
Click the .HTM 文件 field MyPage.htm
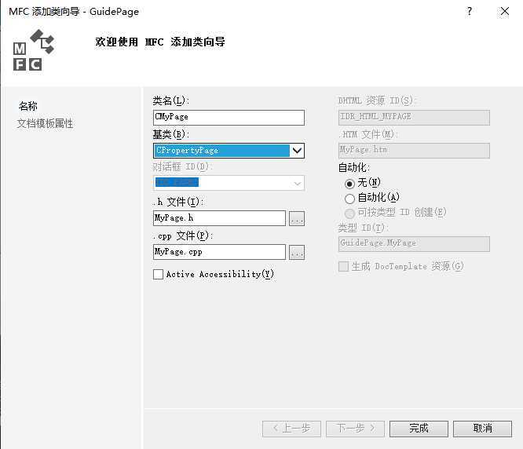pyautogui.click(x=414, y=151)
